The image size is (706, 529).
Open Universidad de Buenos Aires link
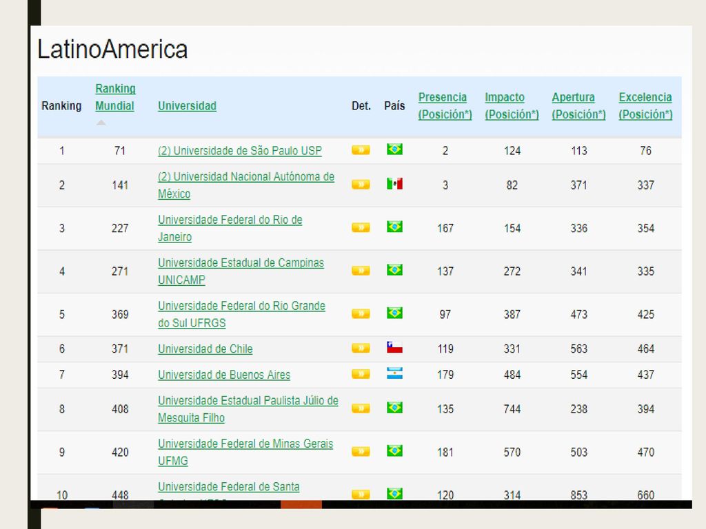coord(224,375)
